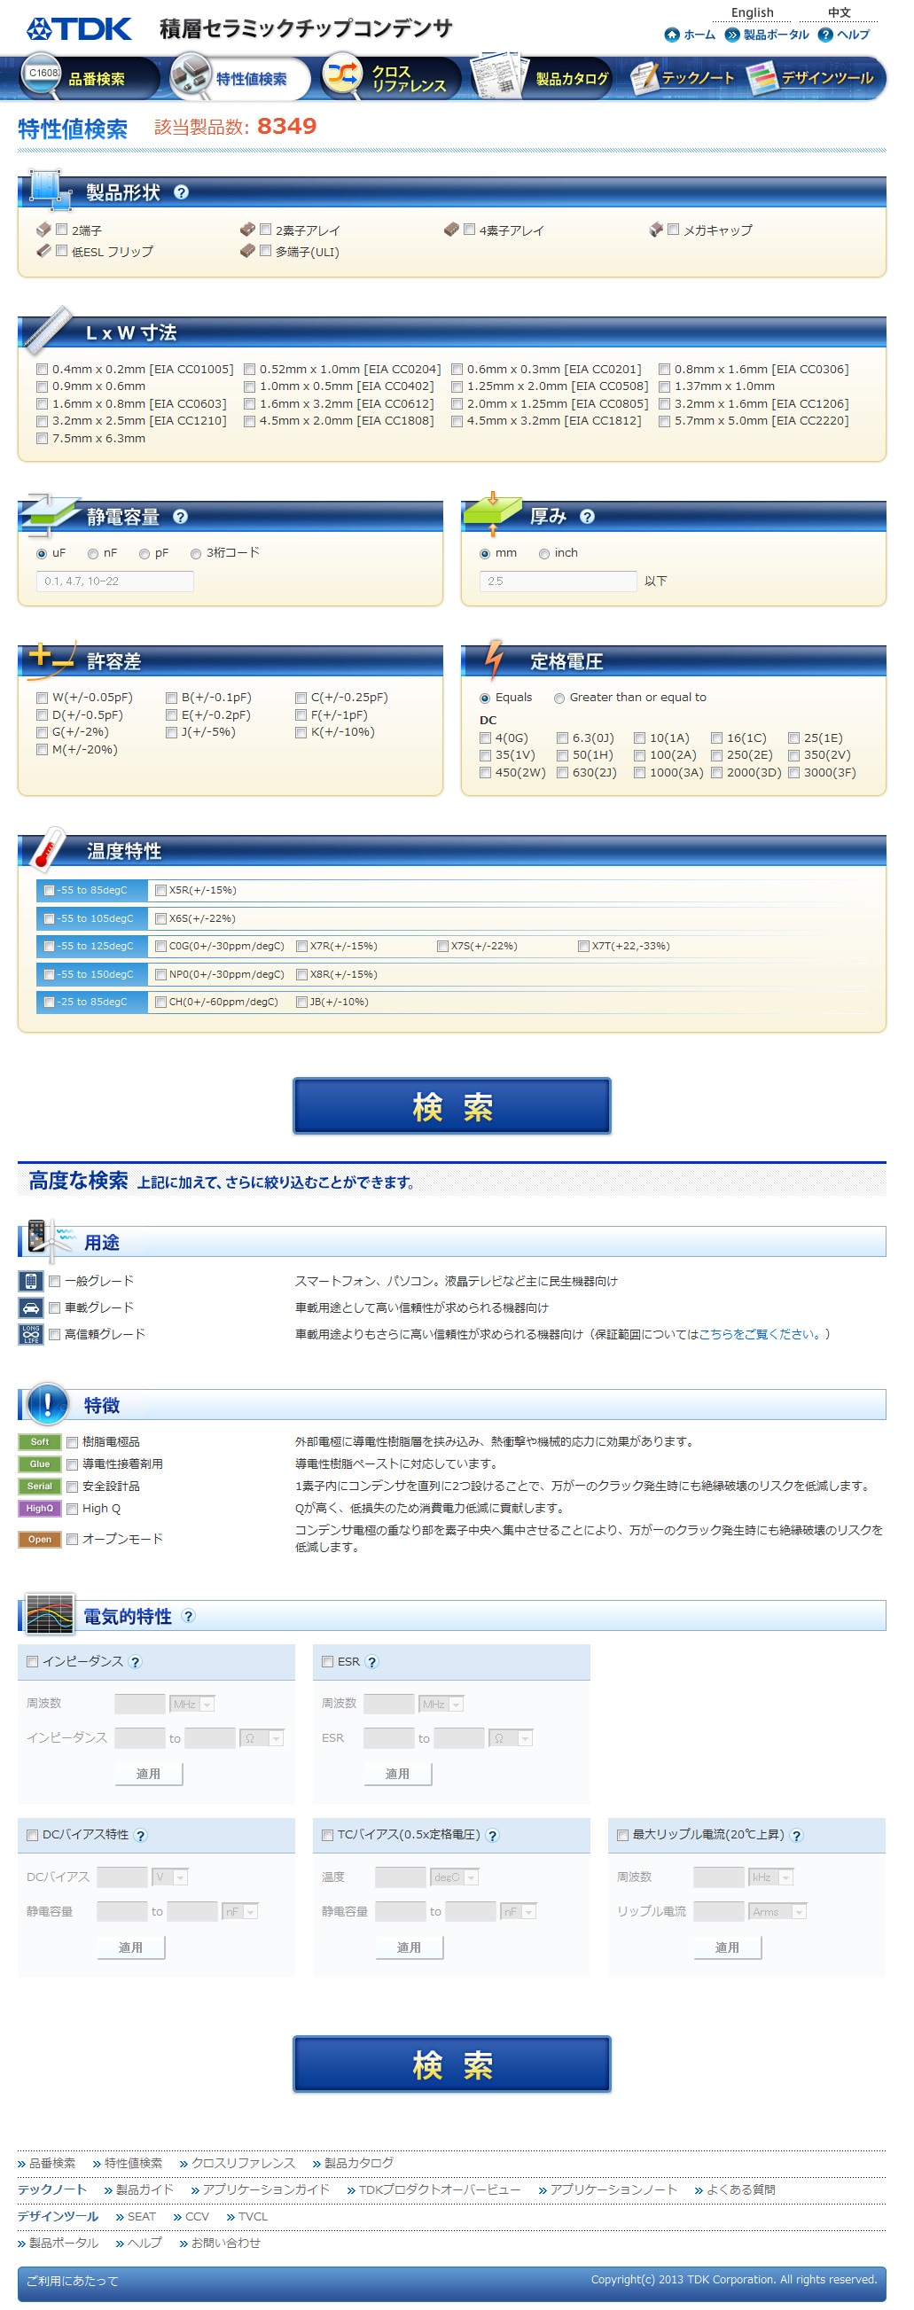Click the help icon next to 電気的特性
914x2310 pixels.
pos(187,1617)
